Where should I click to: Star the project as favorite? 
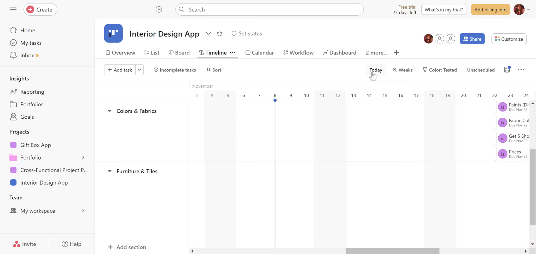tap(219, 33)
